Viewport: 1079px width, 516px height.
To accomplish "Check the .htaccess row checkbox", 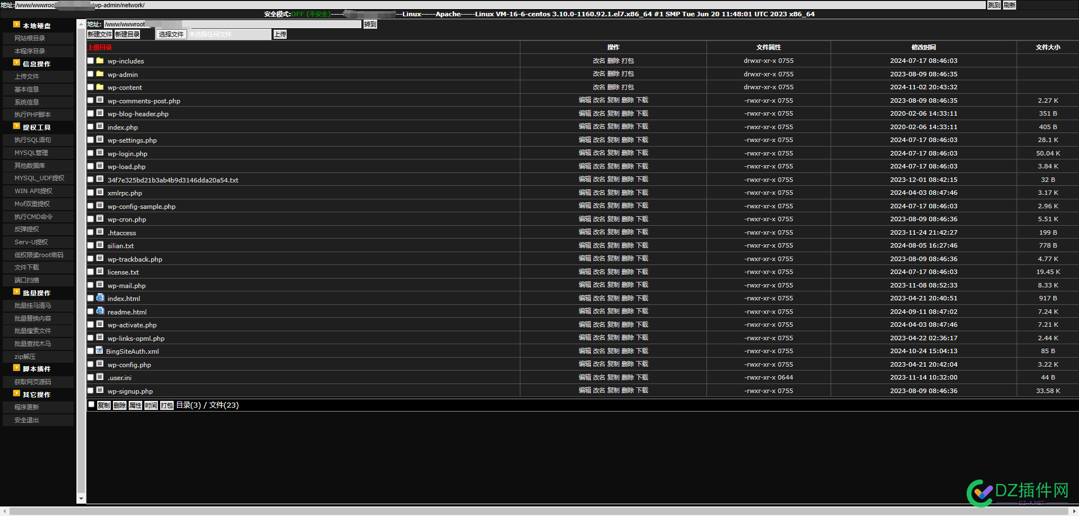I will (x=90, y=232).
